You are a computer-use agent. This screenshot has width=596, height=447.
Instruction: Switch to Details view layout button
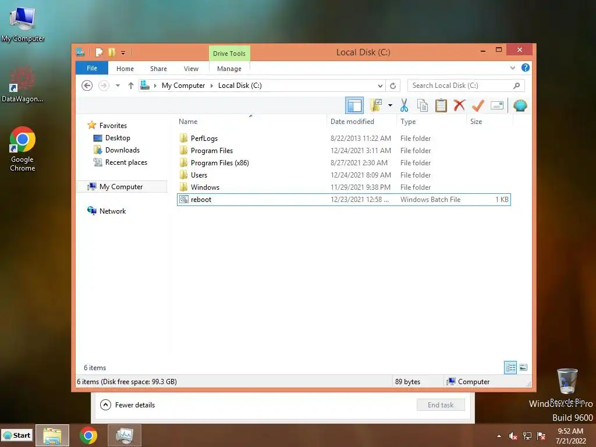coord(510,367)
